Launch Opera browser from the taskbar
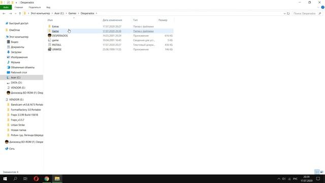Viewport: 325px width, 183px height. (36, 178)
